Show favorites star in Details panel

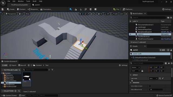[169, 63]
